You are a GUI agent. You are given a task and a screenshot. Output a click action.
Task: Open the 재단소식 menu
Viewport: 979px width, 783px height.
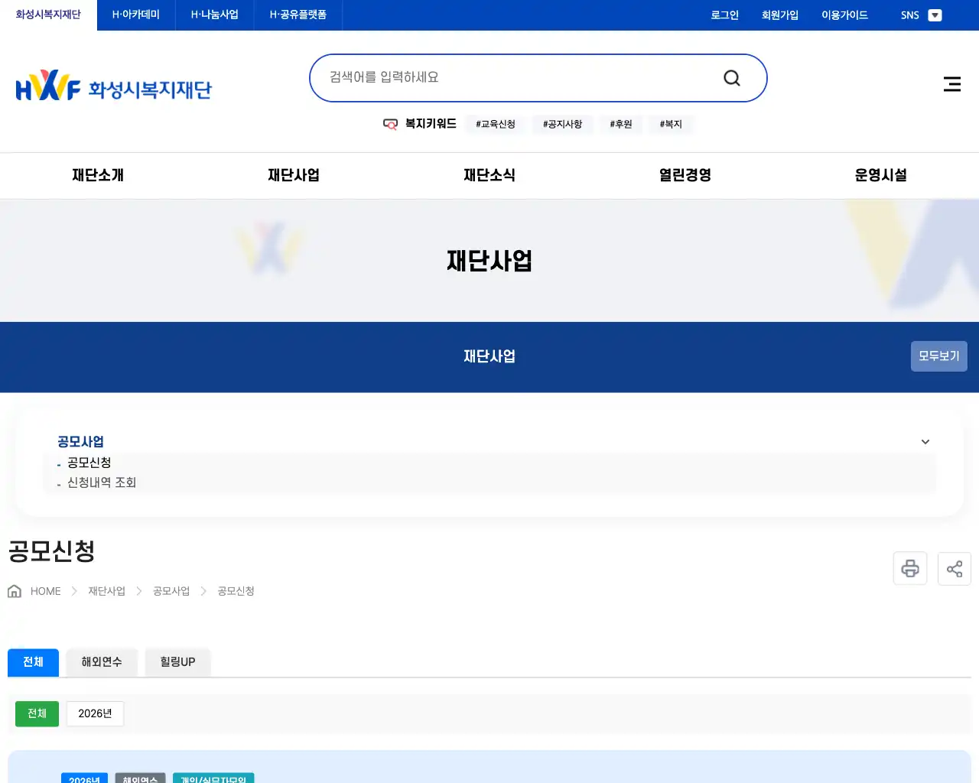click(x=489, y=175)
